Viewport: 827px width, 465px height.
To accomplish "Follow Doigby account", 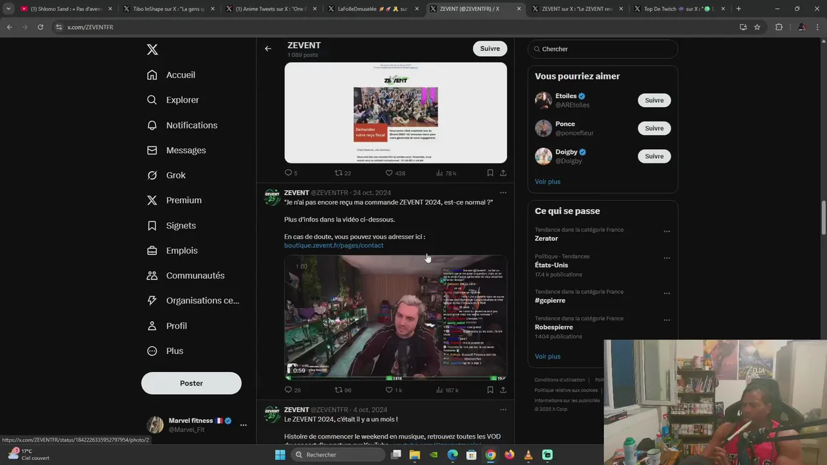I will 654,156.
